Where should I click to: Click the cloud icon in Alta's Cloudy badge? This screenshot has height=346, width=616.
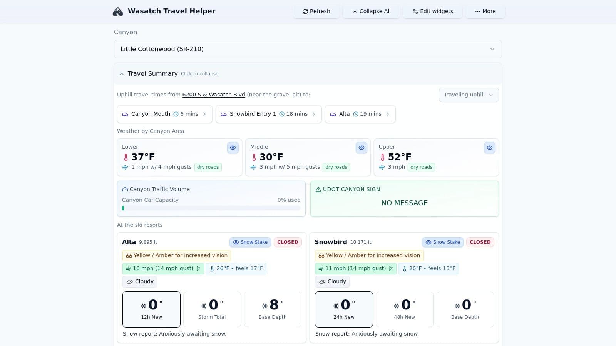pos(130,282)
